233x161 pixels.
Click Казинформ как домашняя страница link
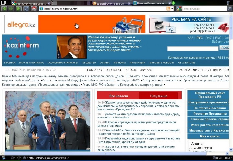pos(192,58)
